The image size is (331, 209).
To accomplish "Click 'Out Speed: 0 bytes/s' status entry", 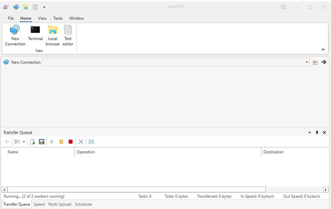I will tap(302, 196).
